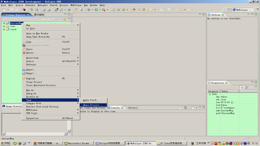This screenshot has width=260, height=146.
Task: Switch to the Console tab
Action: (x=115, y=108)
